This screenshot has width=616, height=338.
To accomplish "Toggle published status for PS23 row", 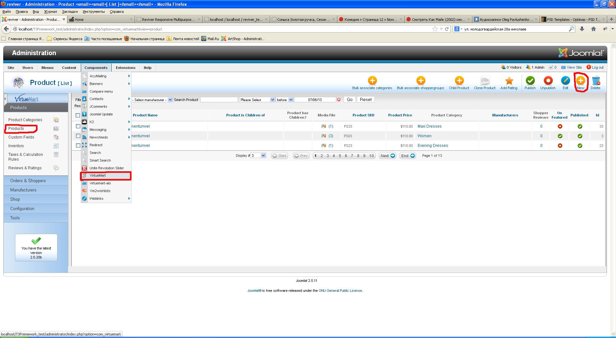I will (580, 146).
